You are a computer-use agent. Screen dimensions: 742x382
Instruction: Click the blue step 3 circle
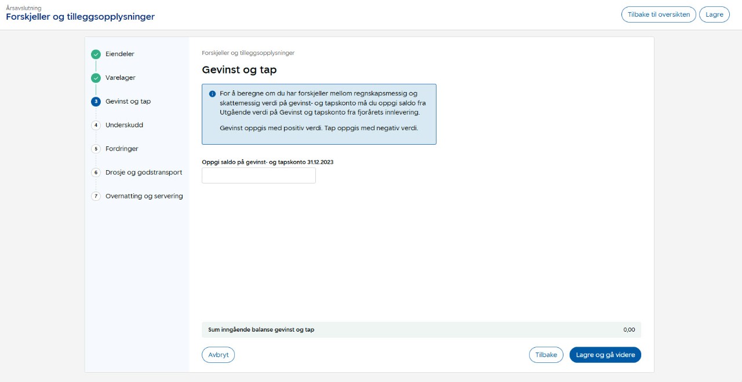(x=96, y=102)
